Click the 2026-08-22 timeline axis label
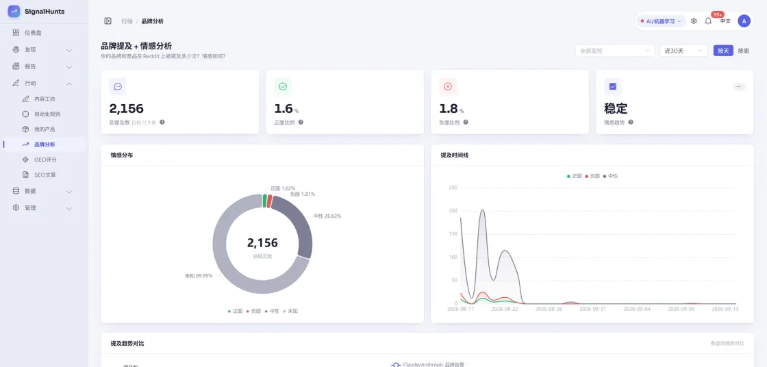Screen dimensions: 767x367 (504, 309)
